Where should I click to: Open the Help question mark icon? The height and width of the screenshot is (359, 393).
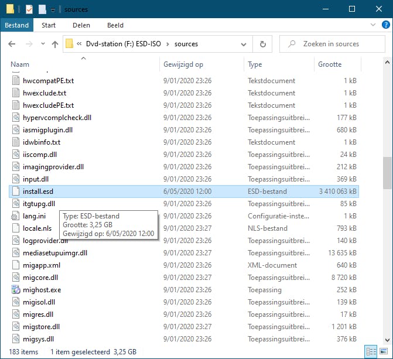(x=385, y=25)
